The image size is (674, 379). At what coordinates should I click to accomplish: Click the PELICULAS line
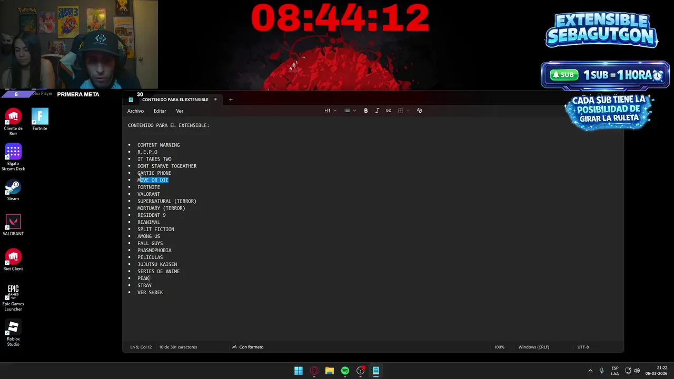tap(150, 257)
